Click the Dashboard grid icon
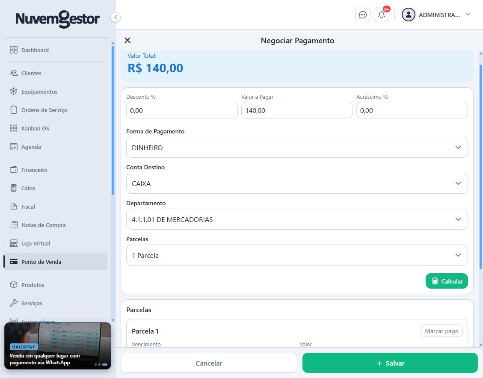 (x=14, y=50)
